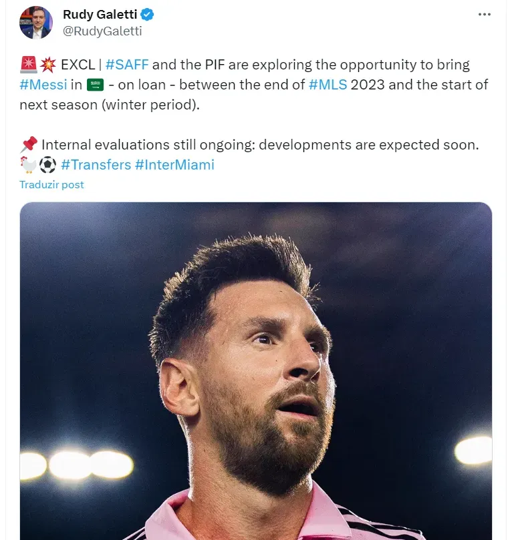The image size is (508, 540).
Task: Open Rudy Galetti's display name link
Action: click(100, 15)
